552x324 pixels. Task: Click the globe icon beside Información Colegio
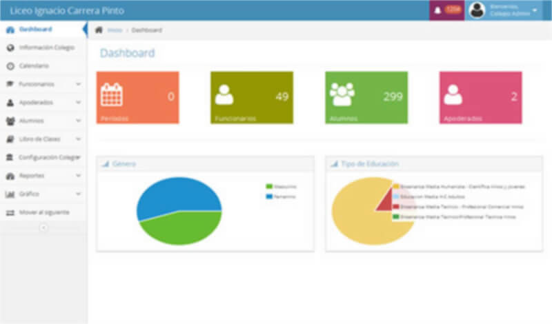click(10, 48)
